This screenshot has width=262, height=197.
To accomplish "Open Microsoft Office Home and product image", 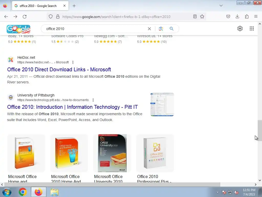I will click(x=26, y=153).
